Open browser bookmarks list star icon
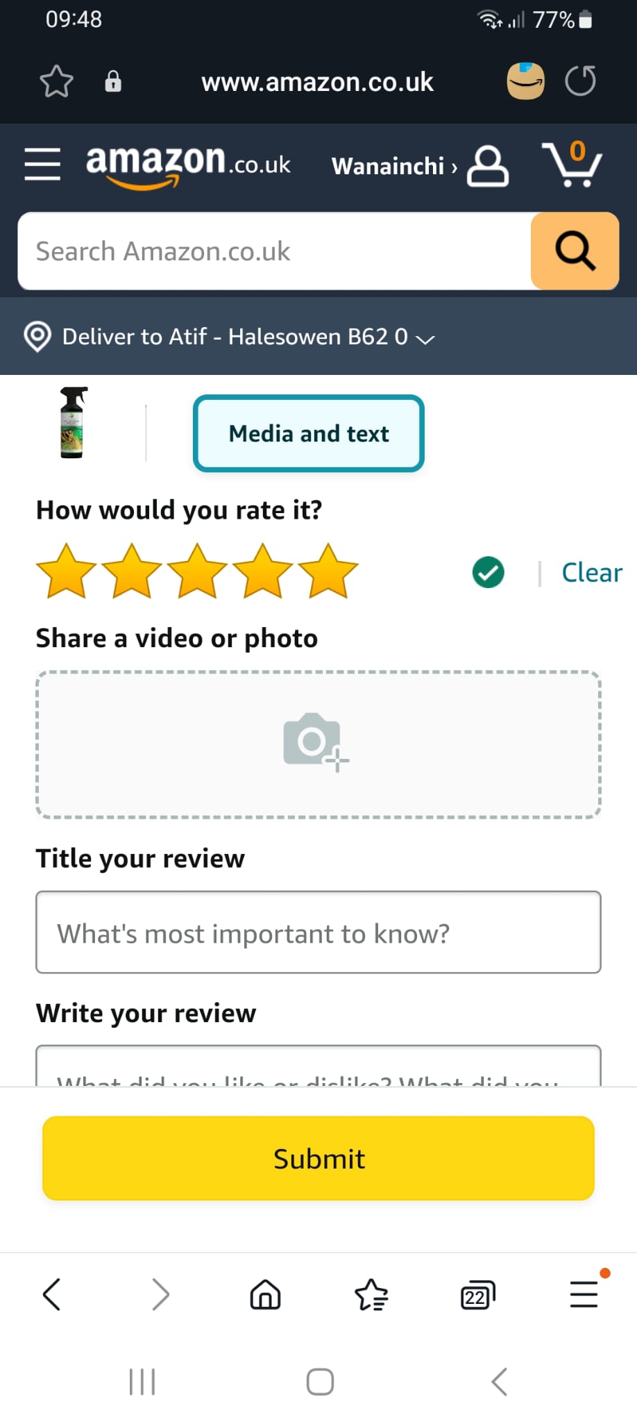 371,1295
